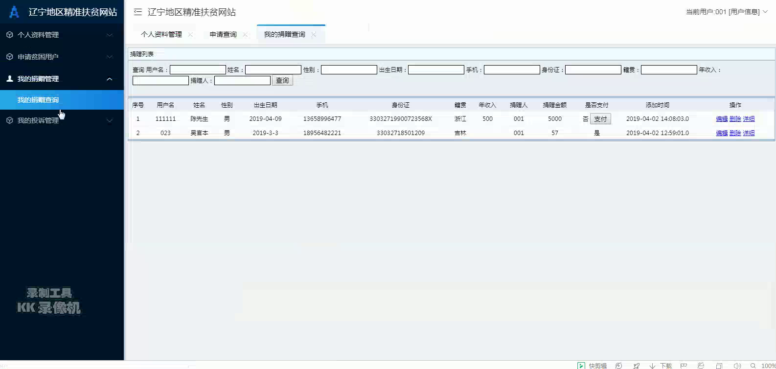The width and height of the screenshot is (776, 369).
Task: Click the blue site logo icon
Action: tap(14, 12)
